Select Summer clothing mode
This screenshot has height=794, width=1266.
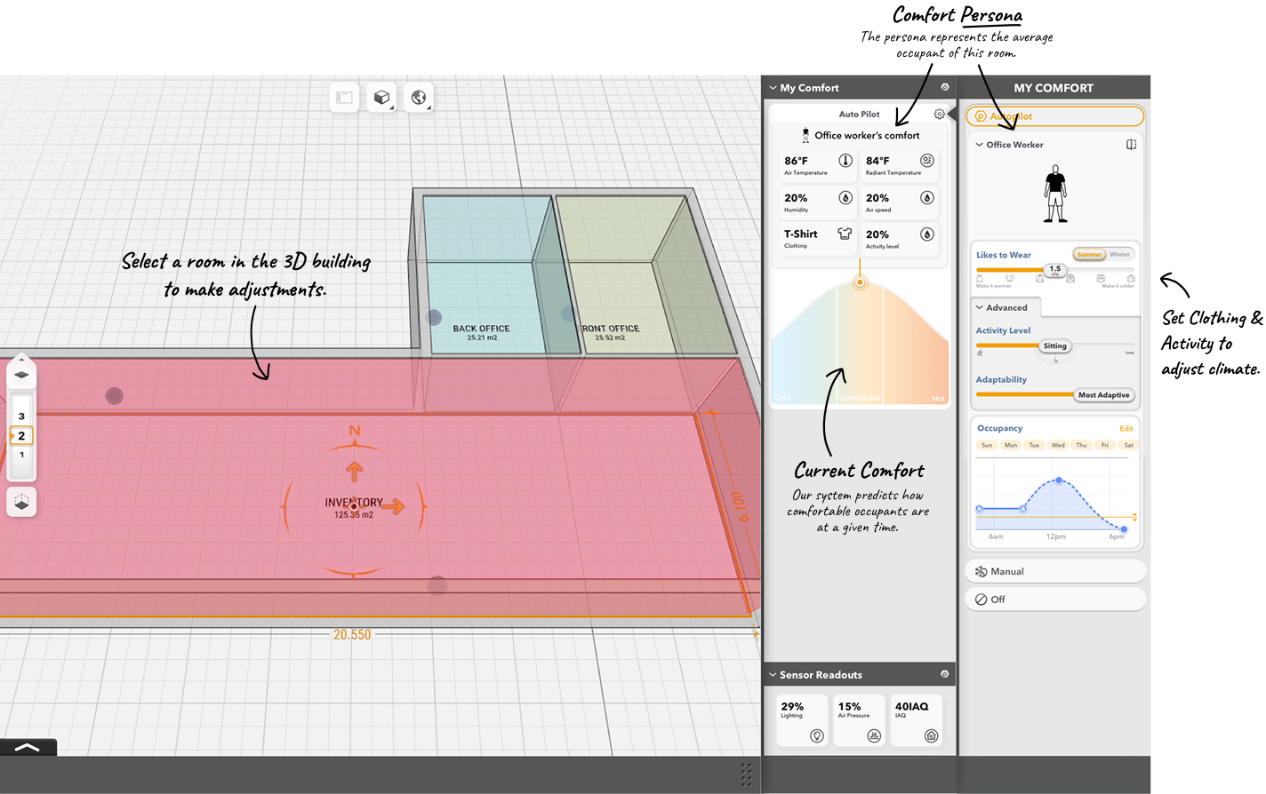point(1089,254)
